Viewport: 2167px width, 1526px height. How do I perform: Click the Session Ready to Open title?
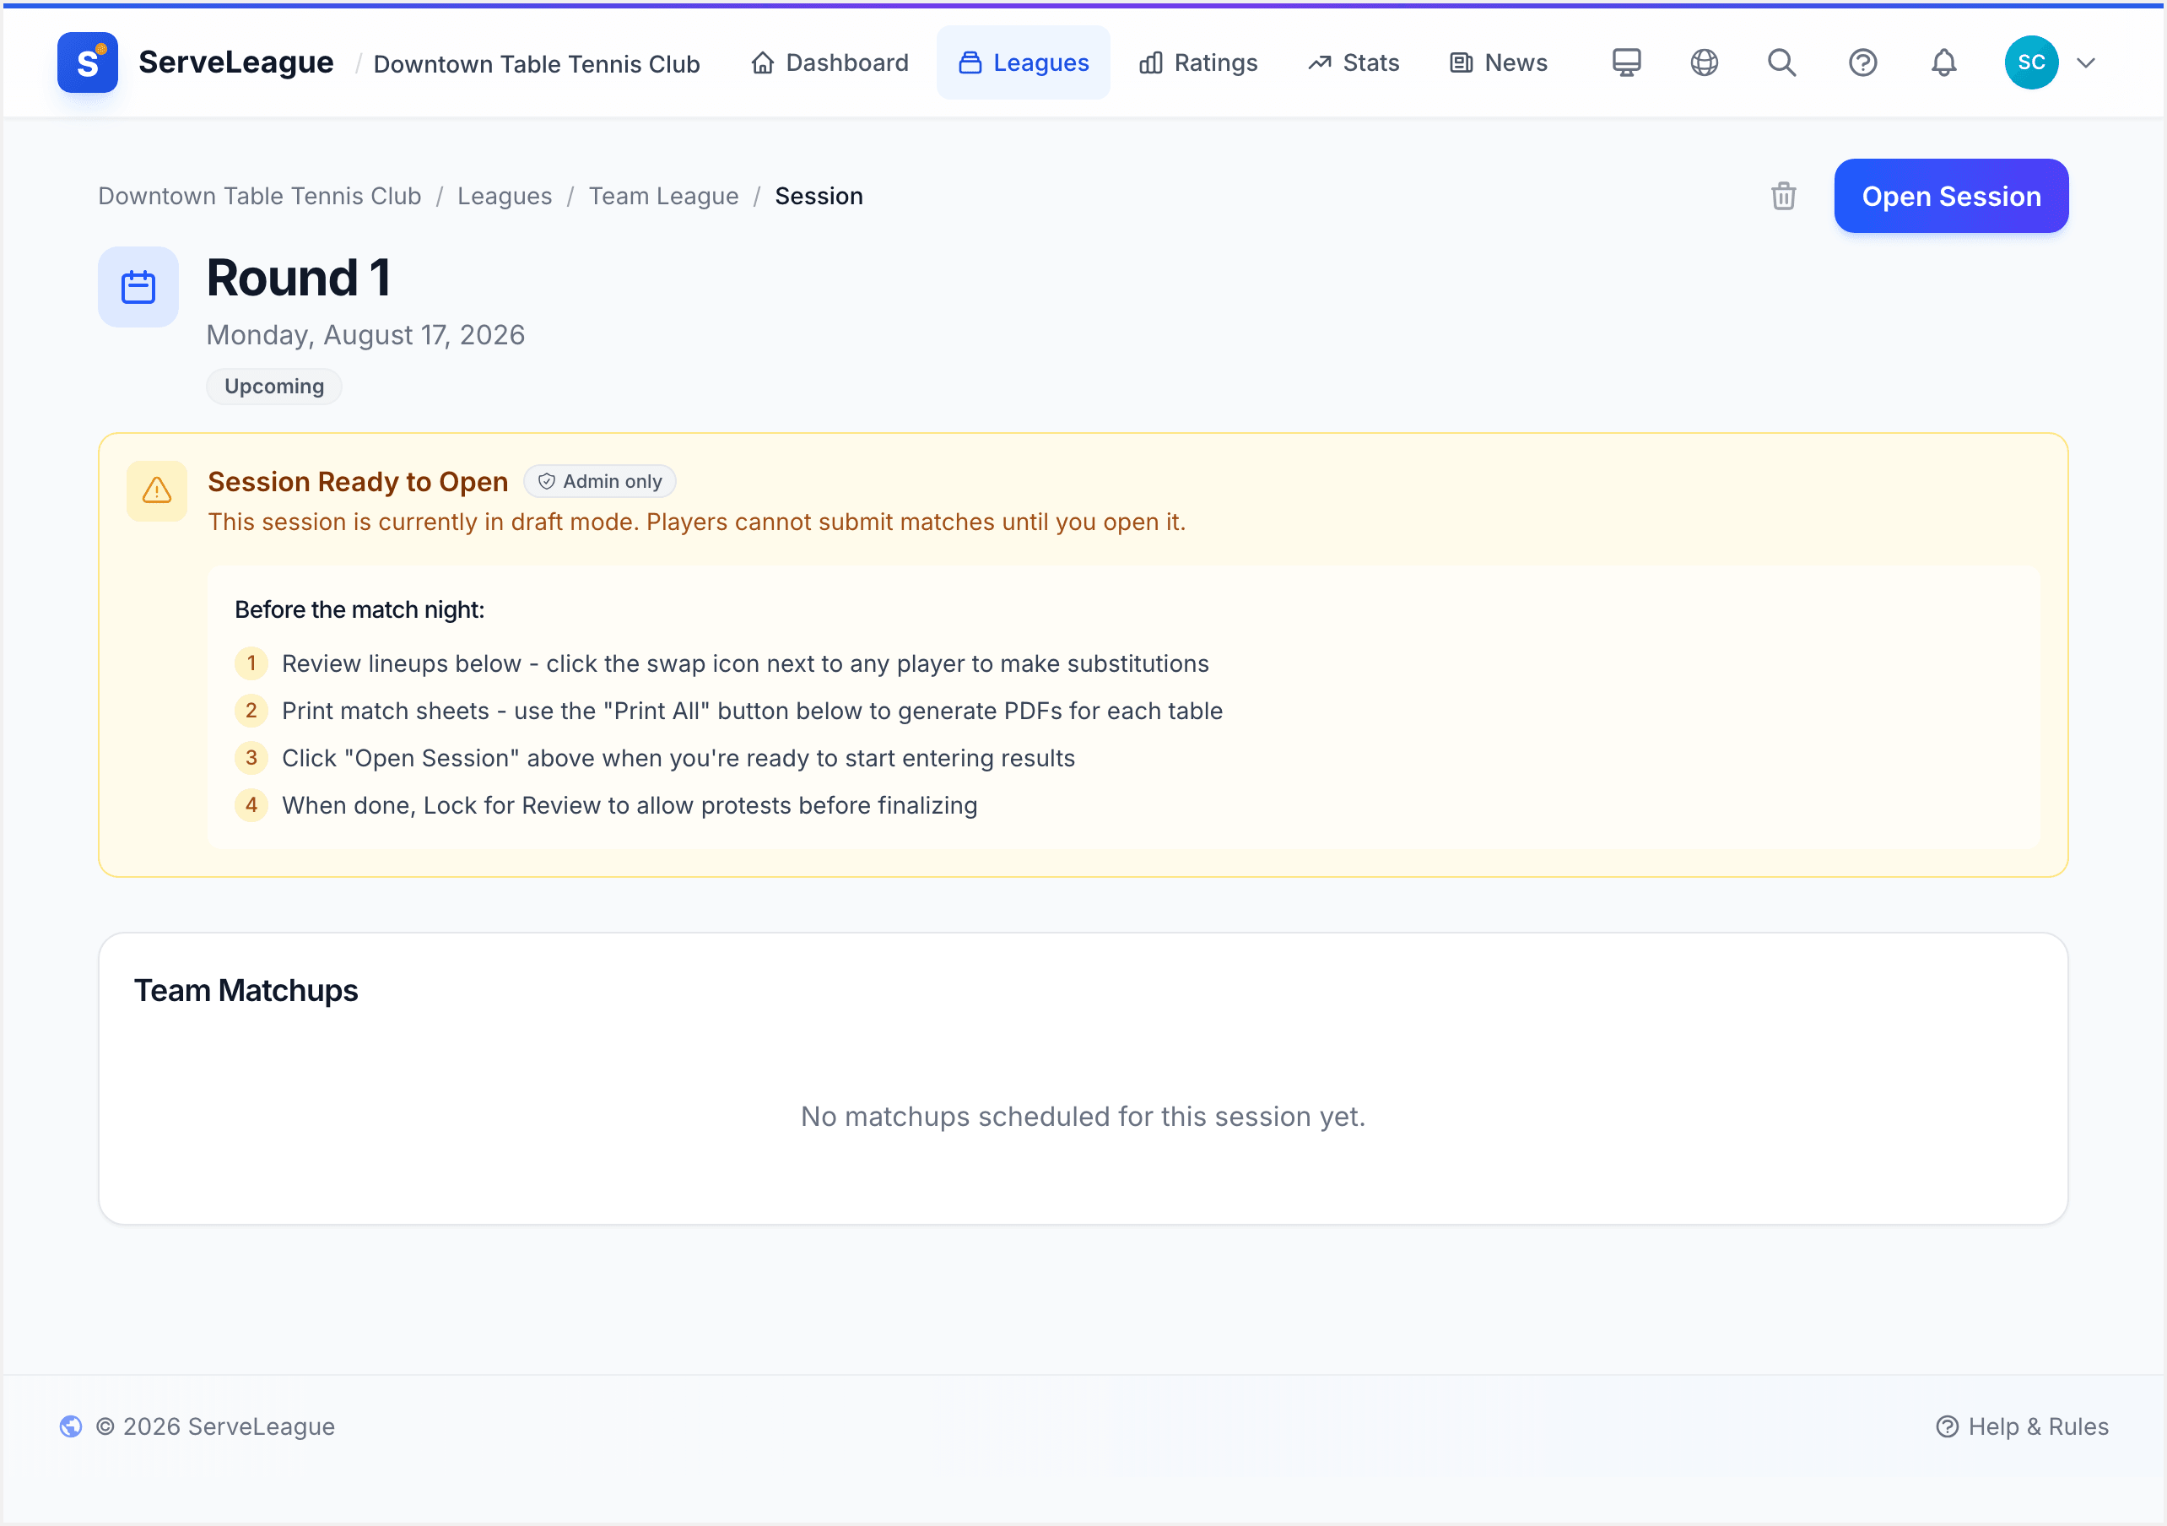358,482
